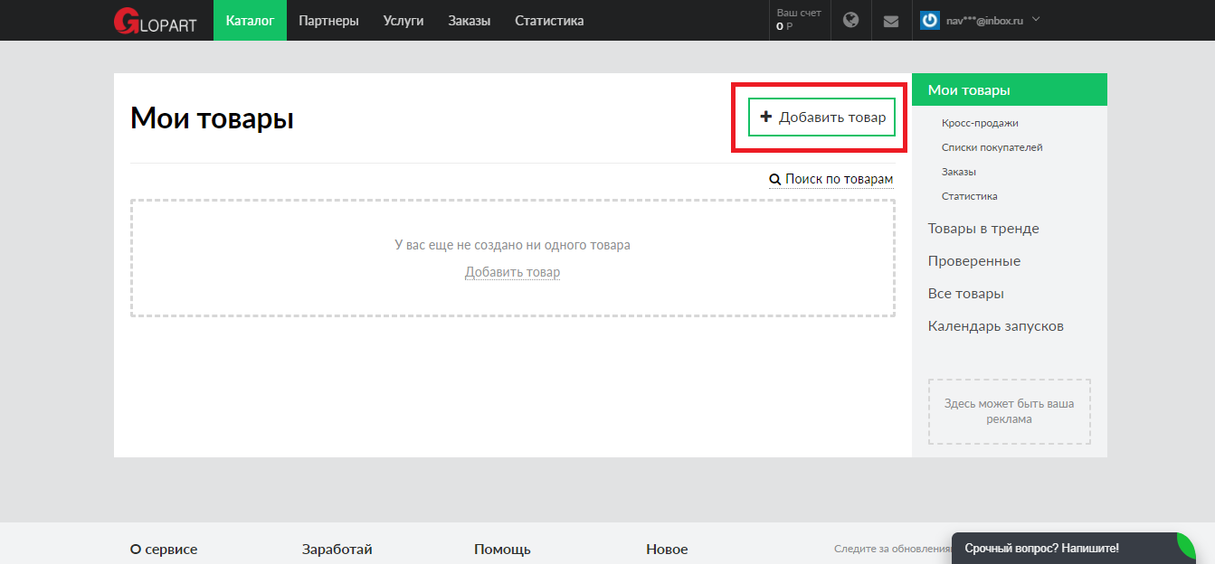Image resolution: width=1215 pixels, height=564 pixels.
Task: Open the Услуги menu item
Action: click(403, 20)
